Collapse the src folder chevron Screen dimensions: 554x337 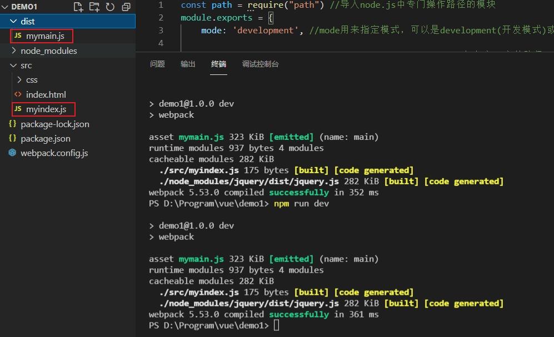[13, 66]
